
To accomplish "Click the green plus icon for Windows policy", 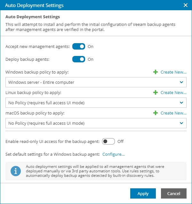I will pos(156,72).
